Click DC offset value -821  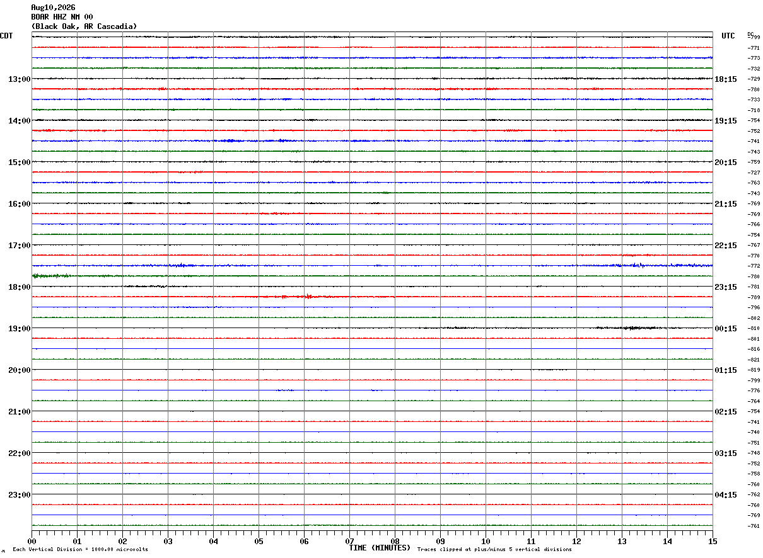tap(754, 360)
